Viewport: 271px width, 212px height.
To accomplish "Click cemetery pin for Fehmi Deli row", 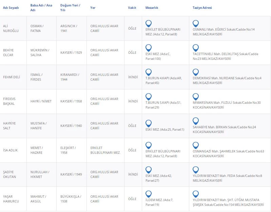I will pos(148,72).
